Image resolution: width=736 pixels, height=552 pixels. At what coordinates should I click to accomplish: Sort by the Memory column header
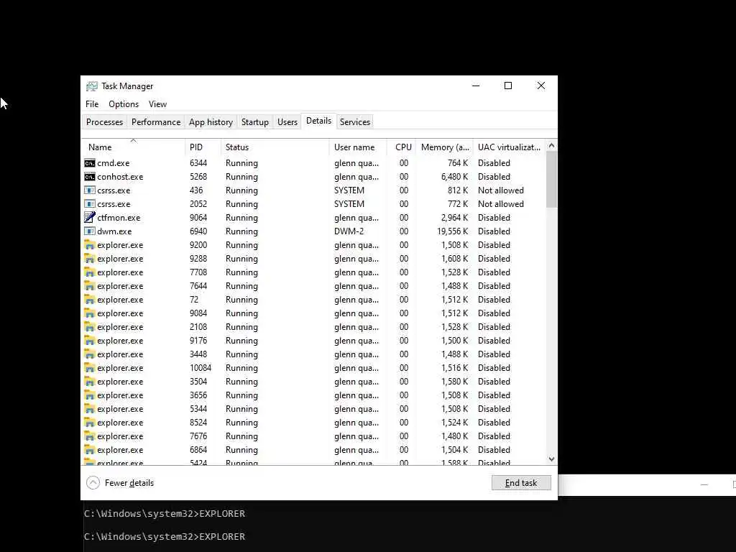coord(444,147)
